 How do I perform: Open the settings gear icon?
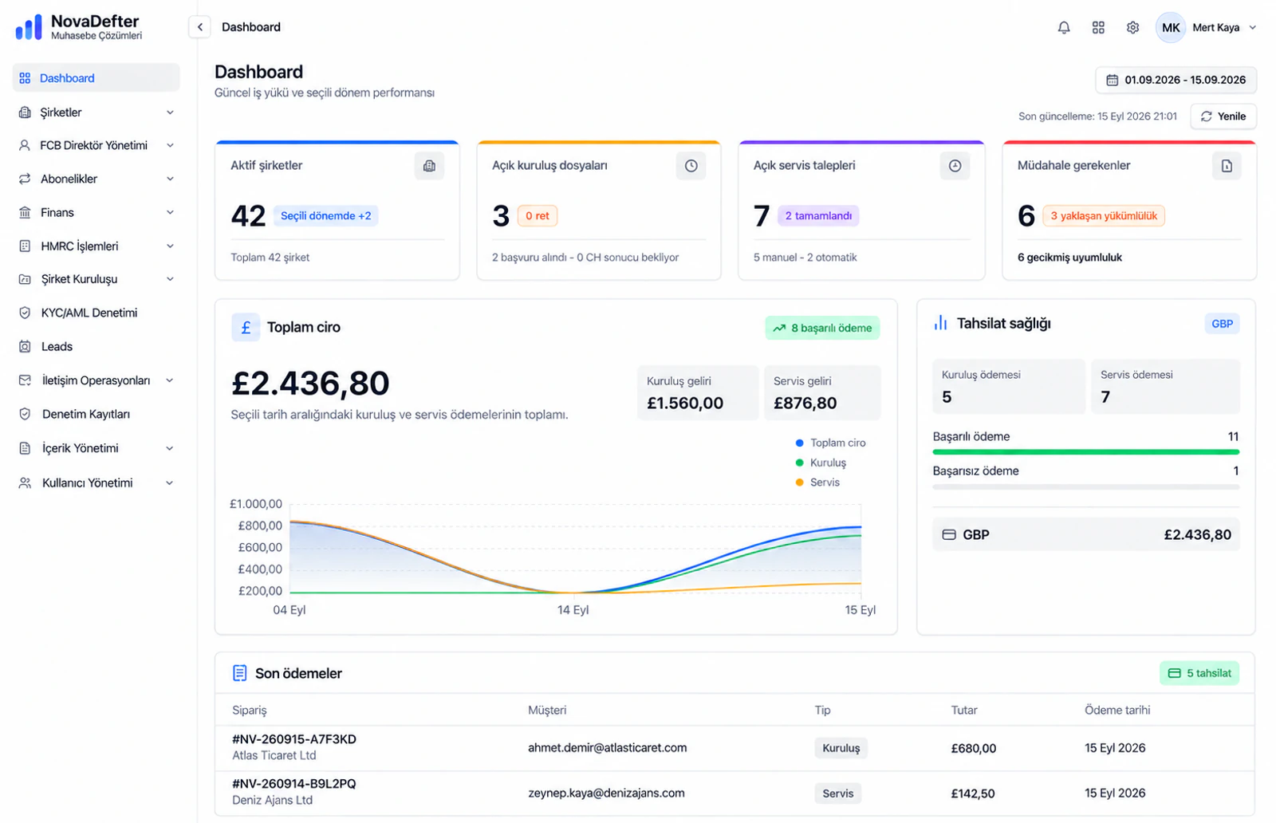pos(1132,27)
